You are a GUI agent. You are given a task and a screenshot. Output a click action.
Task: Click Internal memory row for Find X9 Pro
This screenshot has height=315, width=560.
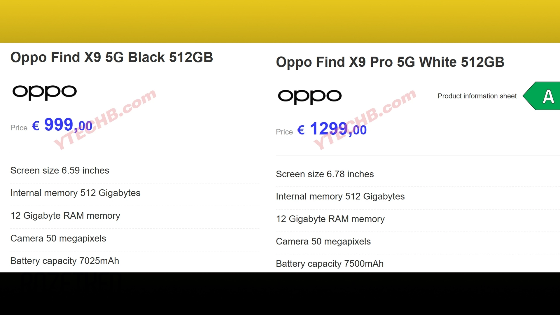(340, 197)
